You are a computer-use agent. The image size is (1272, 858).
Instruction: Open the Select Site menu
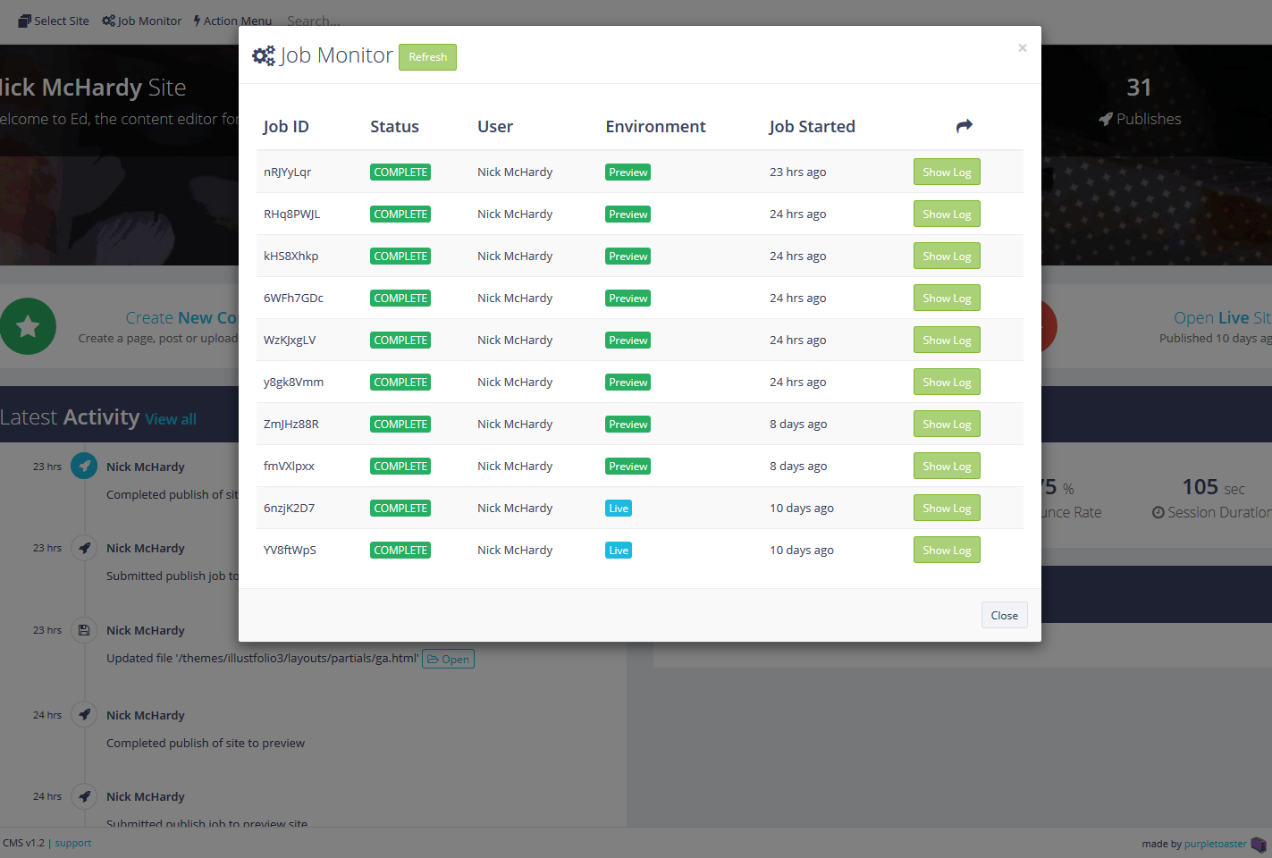point(54,21)
